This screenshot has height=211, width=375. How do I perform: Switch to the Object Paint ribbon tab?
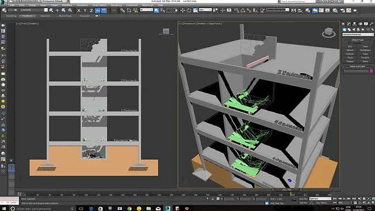[x=65, y=16]
